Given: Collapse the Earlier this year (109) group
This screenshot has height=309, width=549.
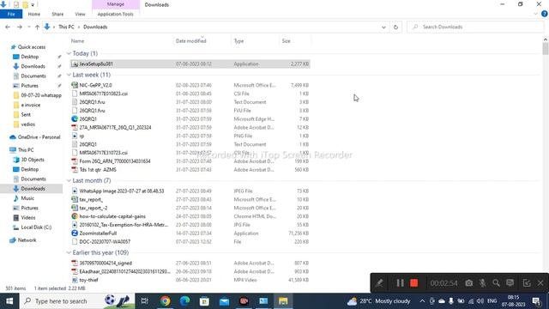Looking at the screenshot, I should 69,252.
